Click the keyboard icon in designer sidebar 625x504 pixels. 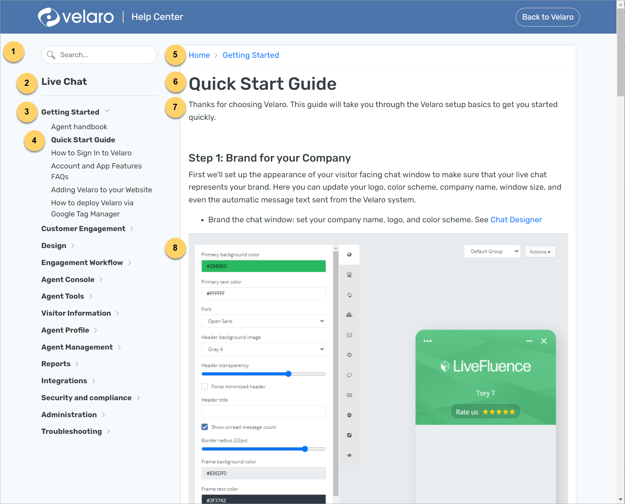click(x=349, y=395)
